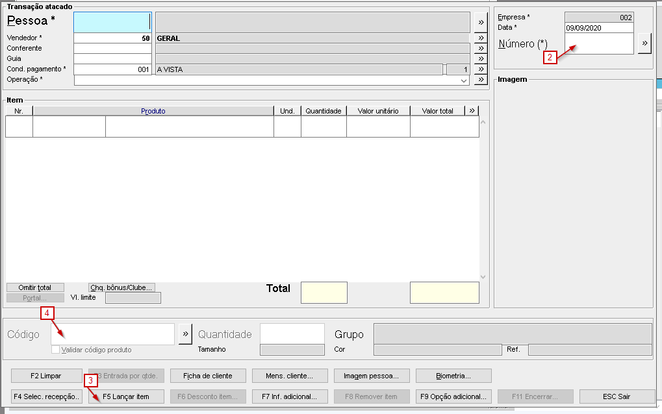Image resolution: width=662 pixels, height=414 pixels.
Task: Expand extra columns arrow in Item table header
Action: (472, 110)
